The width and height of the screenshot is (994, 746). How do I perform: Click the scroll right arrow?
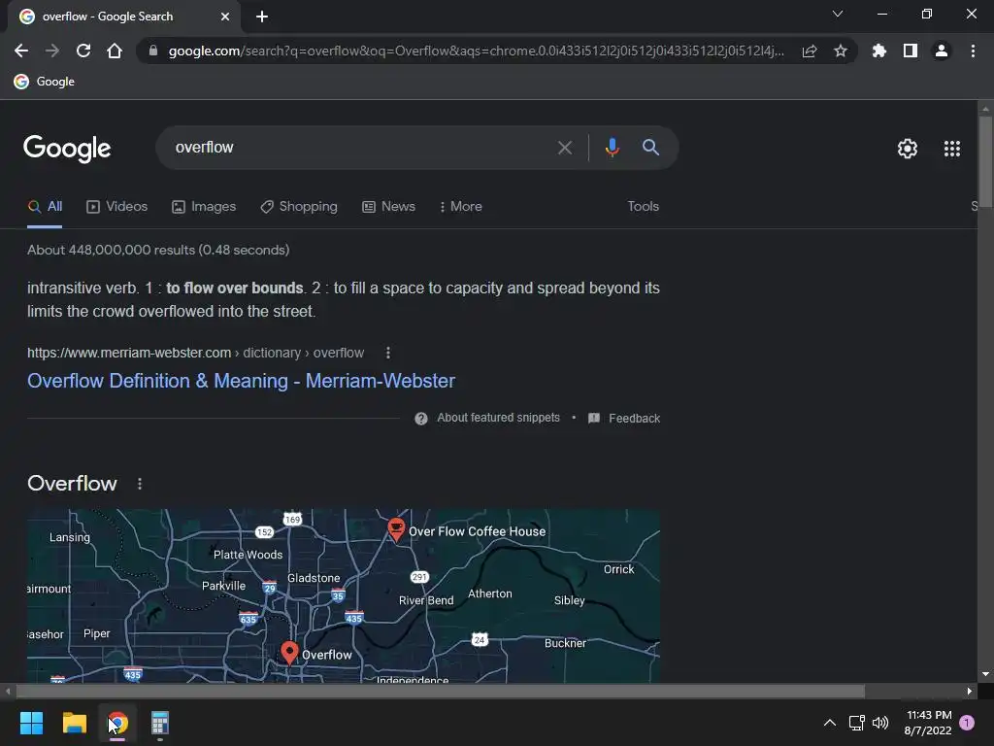coord(969,691)
